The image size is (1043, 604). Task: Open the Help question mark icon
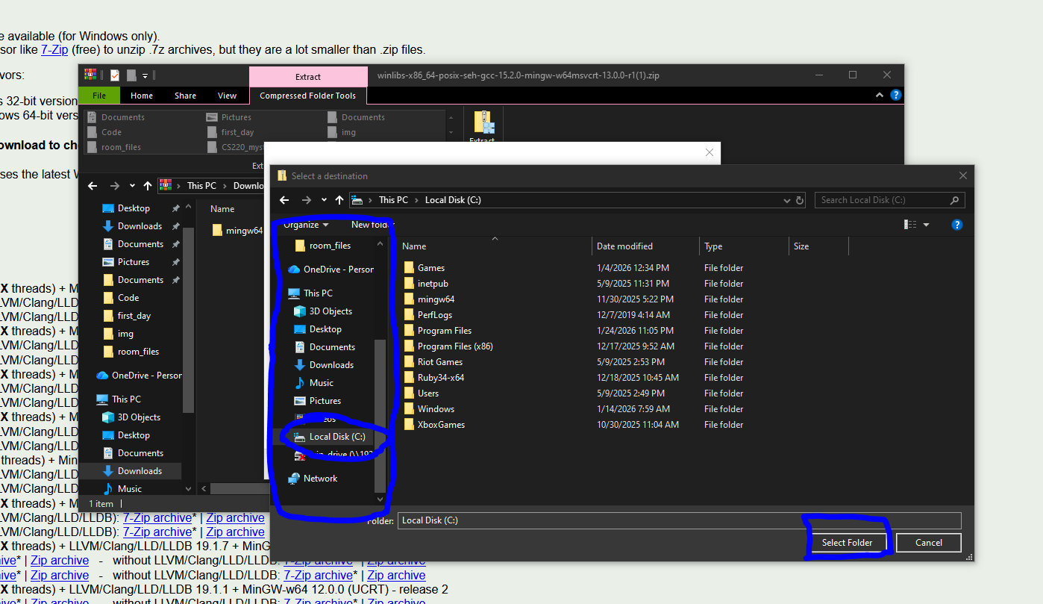957,225
